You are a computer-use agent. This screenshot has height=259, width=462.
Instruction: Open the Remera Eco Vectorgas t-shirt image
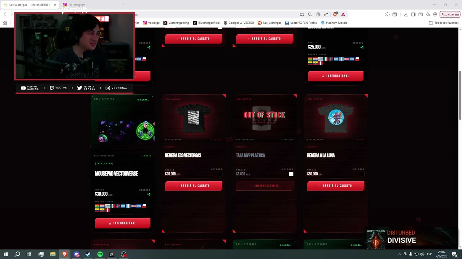pos(194,118)
